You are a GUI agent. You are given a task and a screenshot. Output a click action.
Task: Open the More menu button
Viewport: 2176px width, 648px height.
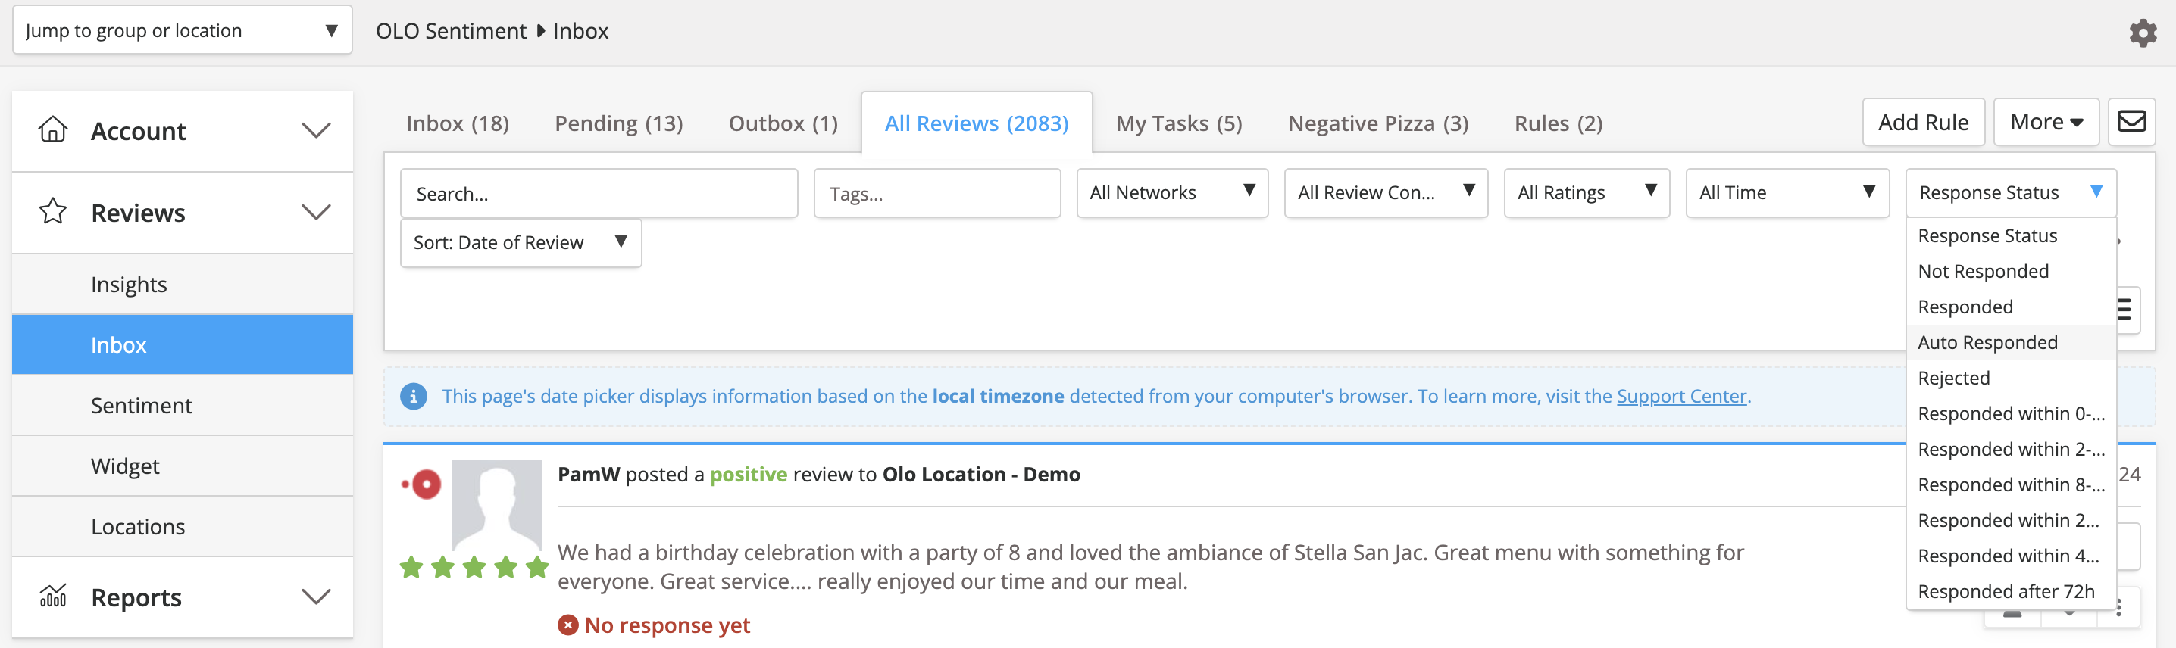(2046, 123)
